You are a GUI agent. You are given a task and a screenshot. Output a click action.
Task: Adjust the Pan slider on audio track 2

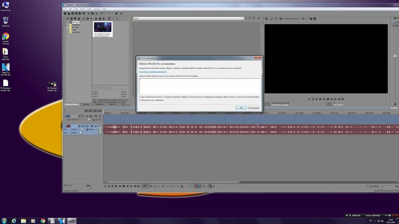81,133
